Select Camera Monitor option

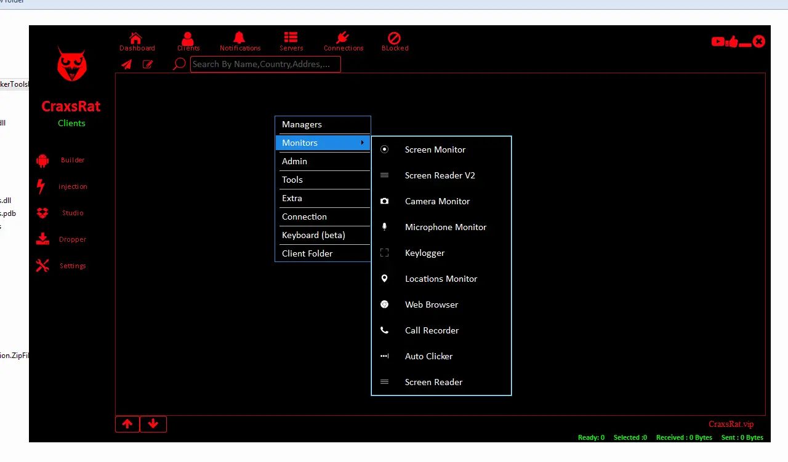437,201
